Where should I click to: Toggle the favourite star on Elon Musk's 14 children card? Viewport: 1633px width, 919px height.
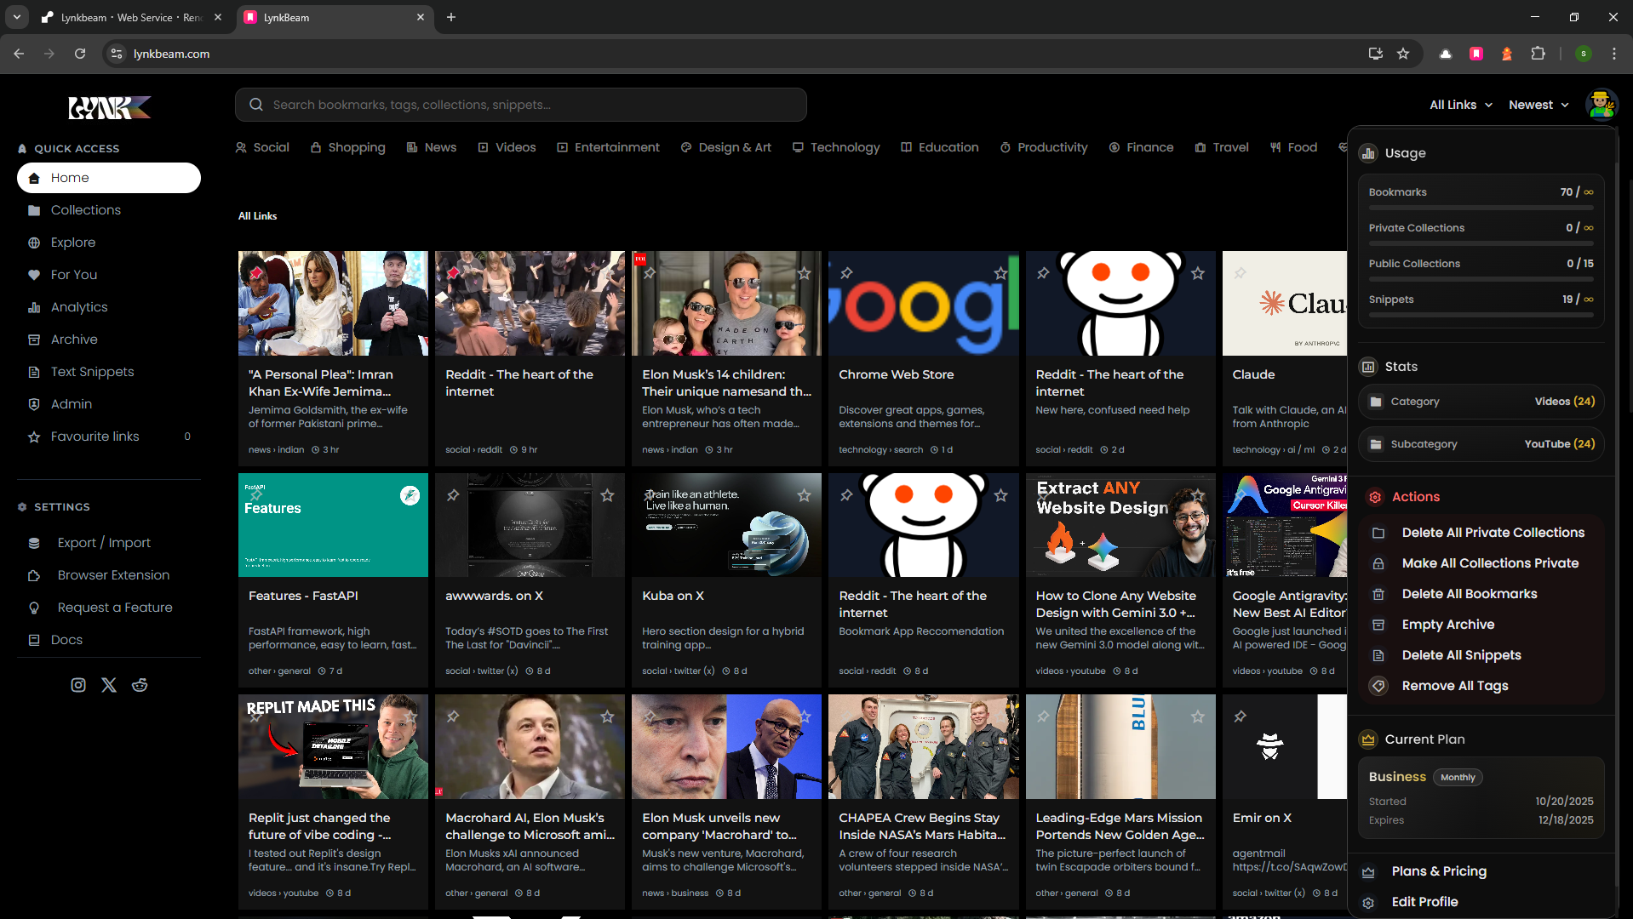point(804,273)
